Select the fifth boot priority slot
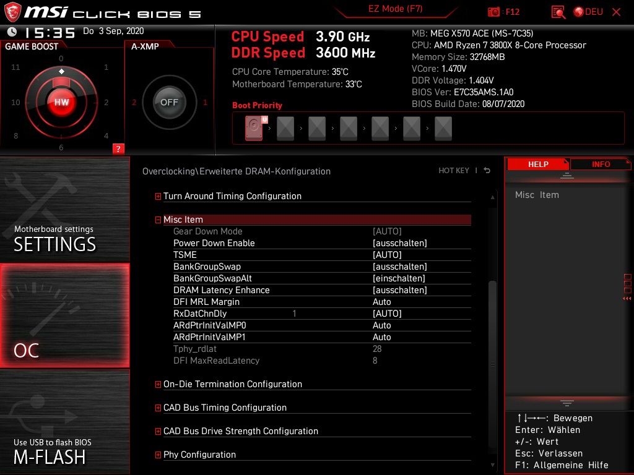Viewport: 634px width, 475px height. click(x=380, y=129)
